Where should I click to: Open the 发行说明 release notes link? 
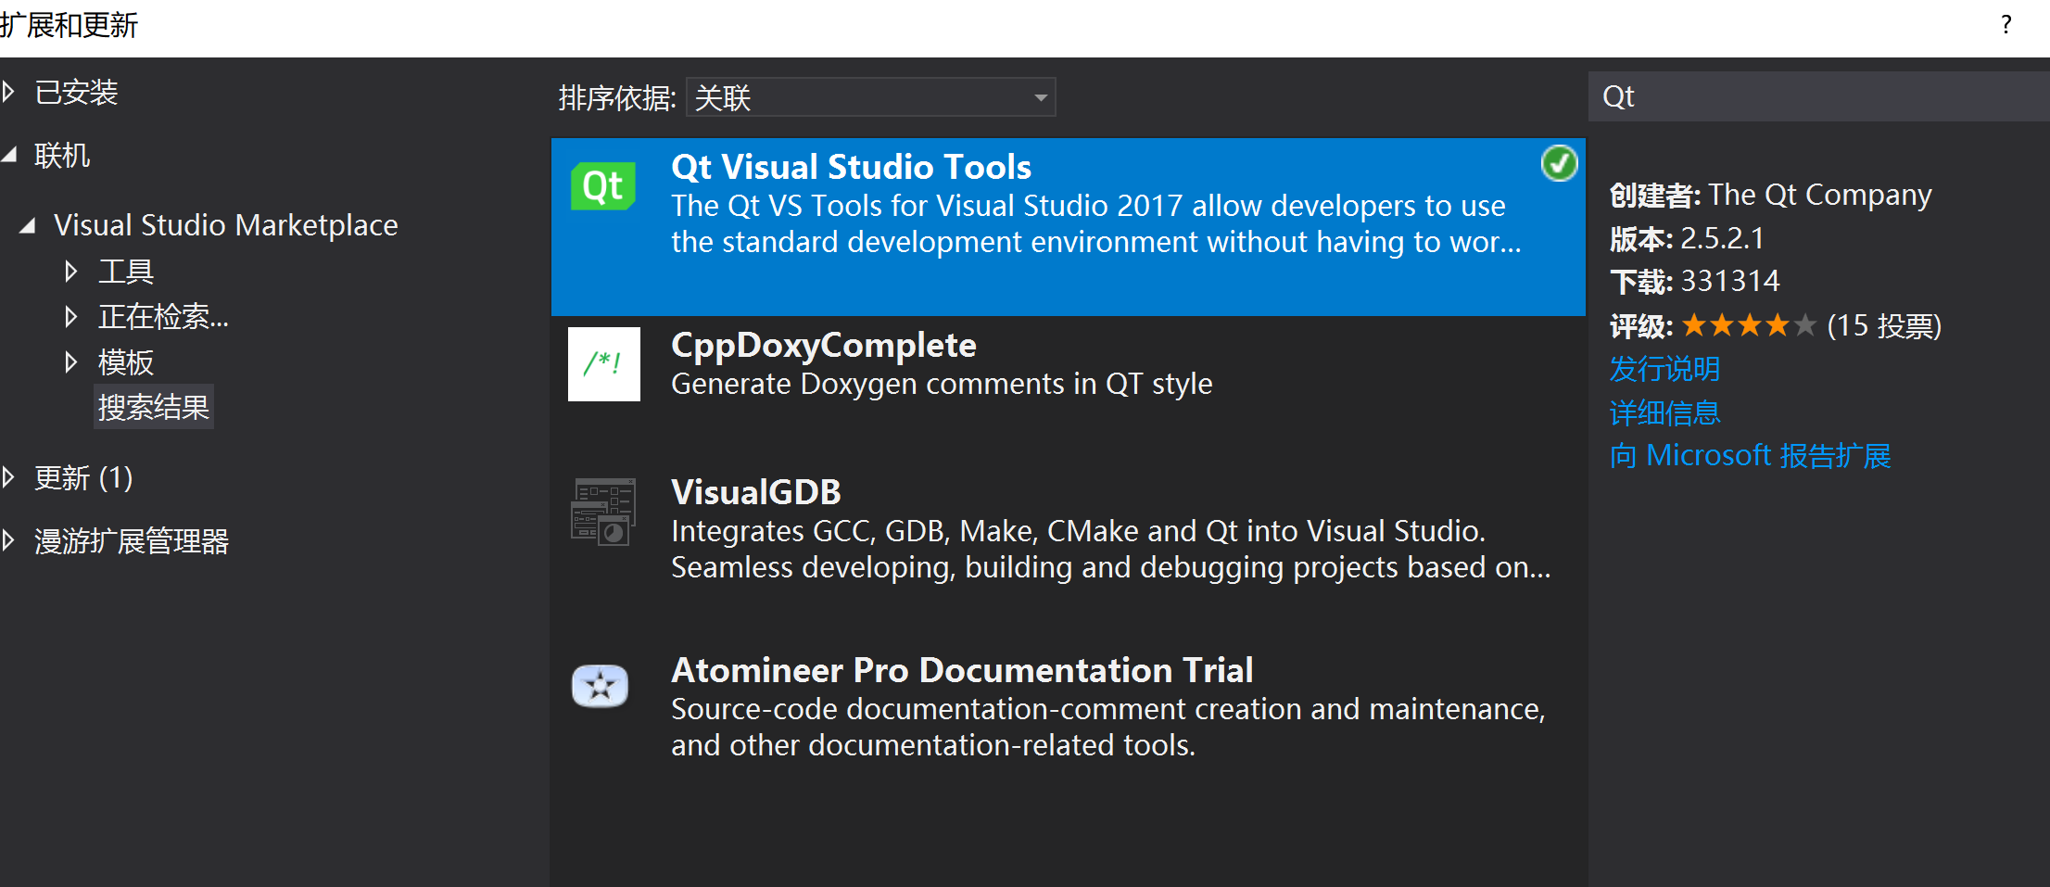1664,369
